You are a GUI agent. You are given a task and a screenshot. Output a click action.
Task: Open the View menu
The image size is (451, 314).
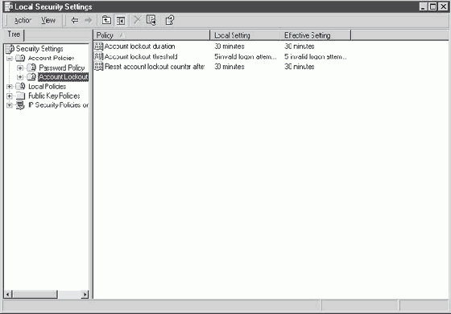click(48, 20)
